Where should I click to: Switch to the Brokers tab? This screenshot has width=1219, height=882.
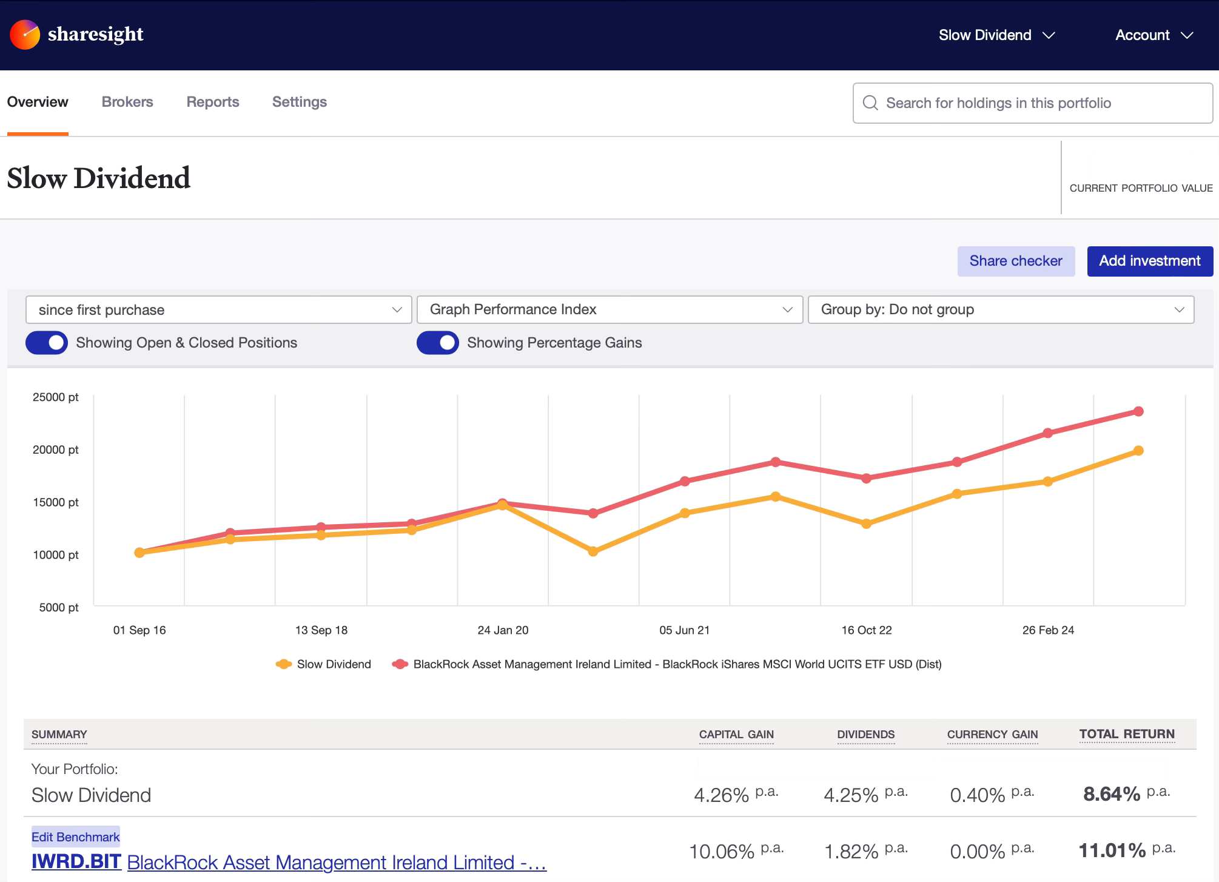coord(127,102)
